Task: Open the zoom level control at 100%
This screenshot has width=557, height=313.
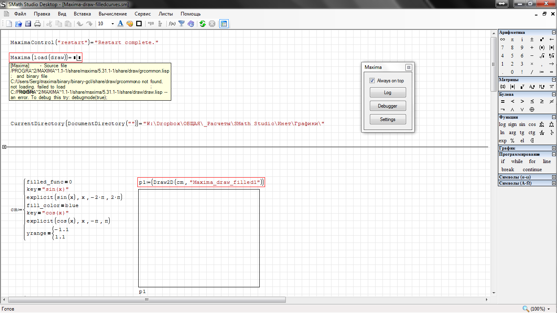Action: 537,309
